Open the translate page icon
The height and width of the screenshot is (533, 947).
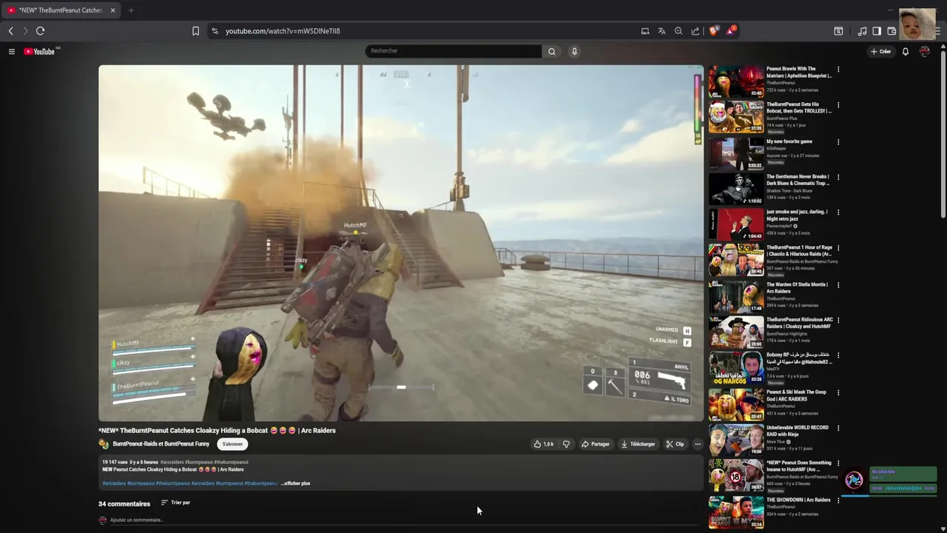[x=661, y=31]
